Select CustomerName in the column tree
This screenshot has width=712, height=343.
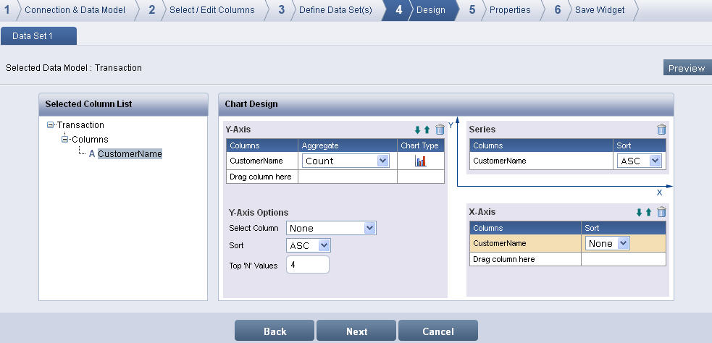click(130, 153)
